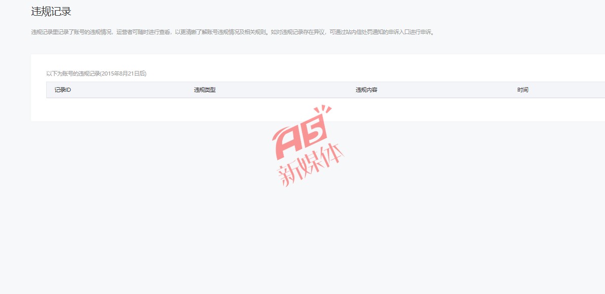Viewport: 605px width, 294px height.
Task: Click the 以下为账号的违规记录 caption text
Action: tap(96, 73)
